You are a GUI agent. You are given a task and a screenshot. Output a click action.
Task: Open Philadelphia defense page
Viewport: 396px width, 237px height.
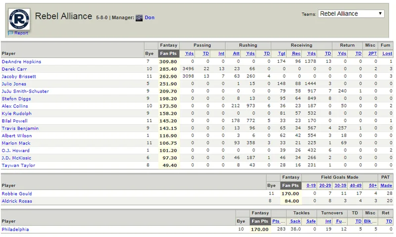(15, 230)
